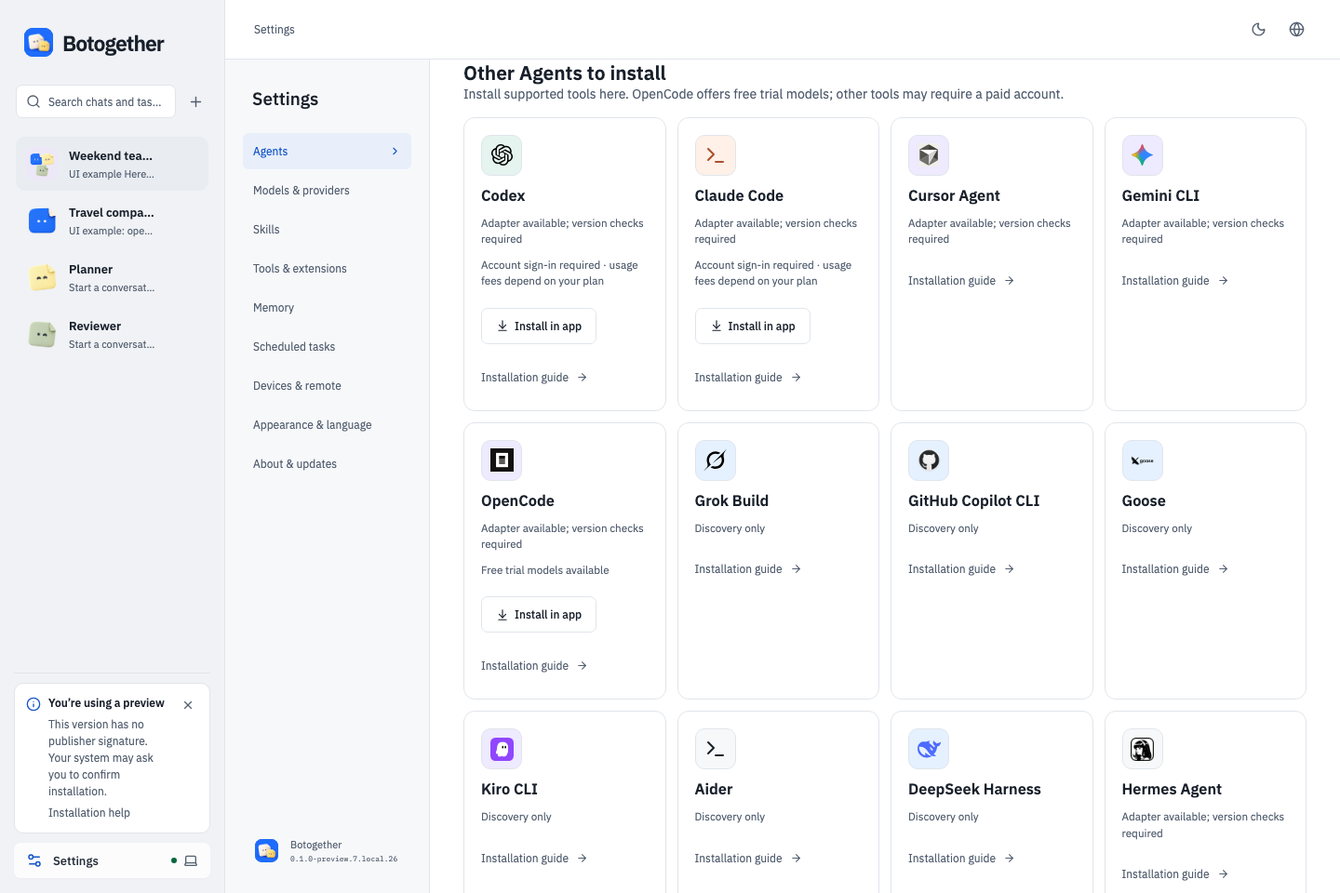Screen dimensions: 1340x893
Task: Toggle dark mode moon icon
Action: [1258, 30]
